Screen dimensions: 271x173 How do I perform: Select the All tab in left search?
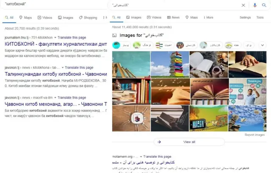pyautogui.click(x=9, y=18)
